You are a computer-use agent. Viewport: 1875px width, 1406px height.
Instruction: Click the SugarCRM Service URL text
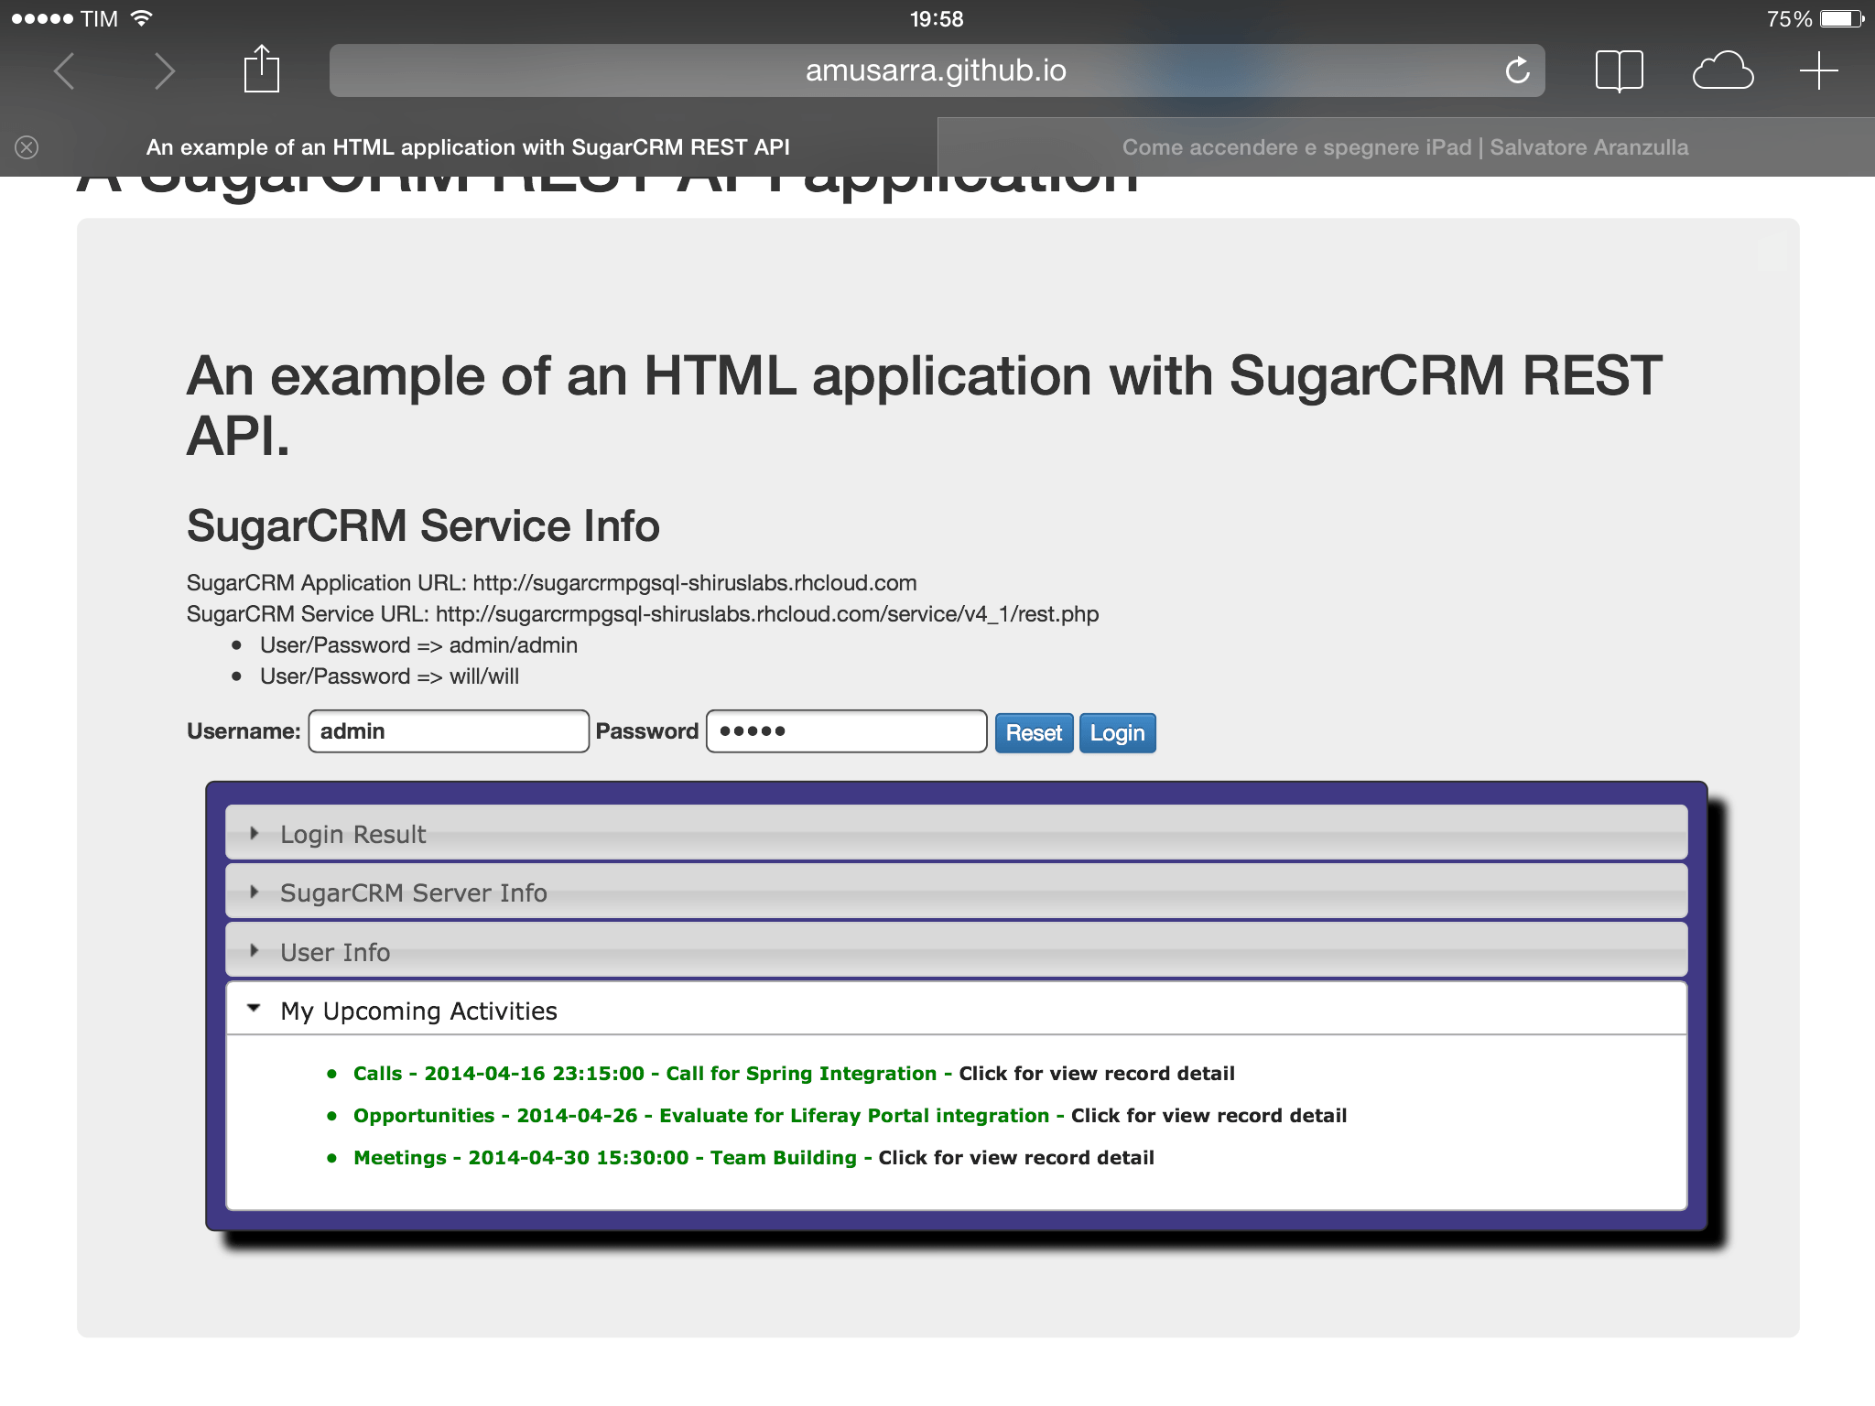(x=643, y=614)
